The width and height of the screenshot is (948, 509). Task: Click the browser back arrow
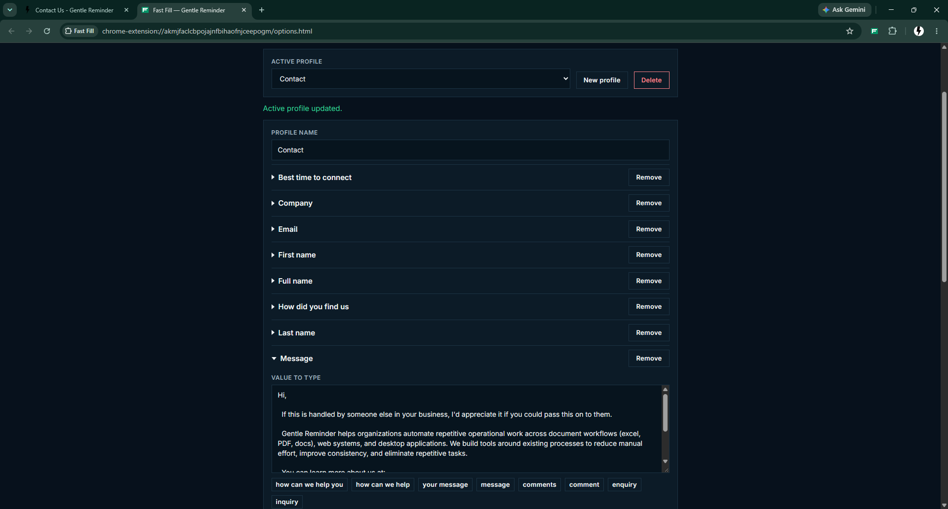[11, 31]
